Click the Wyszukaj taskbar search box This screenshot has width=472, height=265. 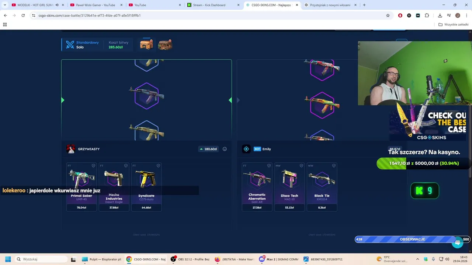(x=41, y=259)
